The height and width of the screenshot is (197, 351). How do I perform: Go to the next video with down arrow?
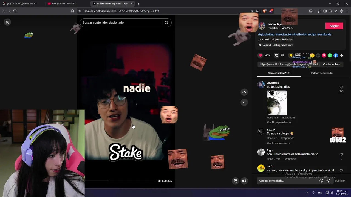coord(244,102)
